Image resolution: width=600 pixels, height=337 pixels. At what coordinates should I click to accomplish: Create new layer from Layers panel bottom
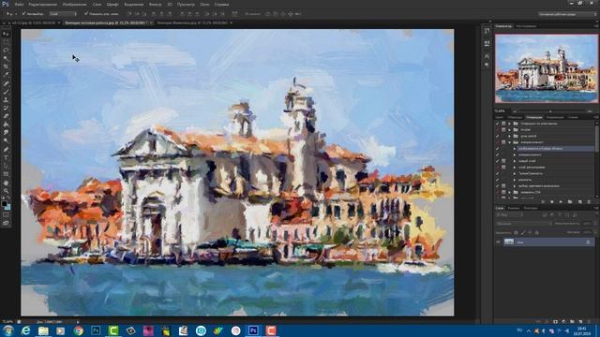point(580,322)
